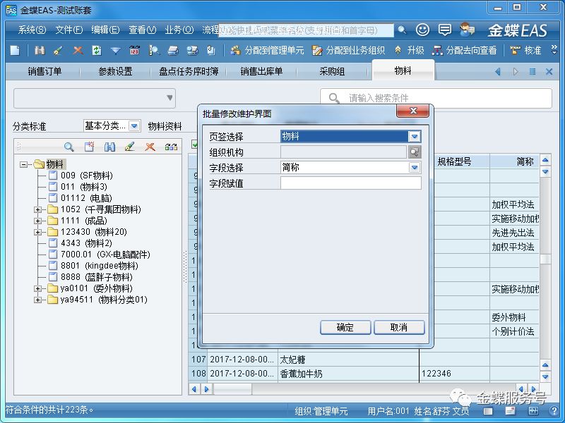Open the 查看(V) menu

click(143, 30)
